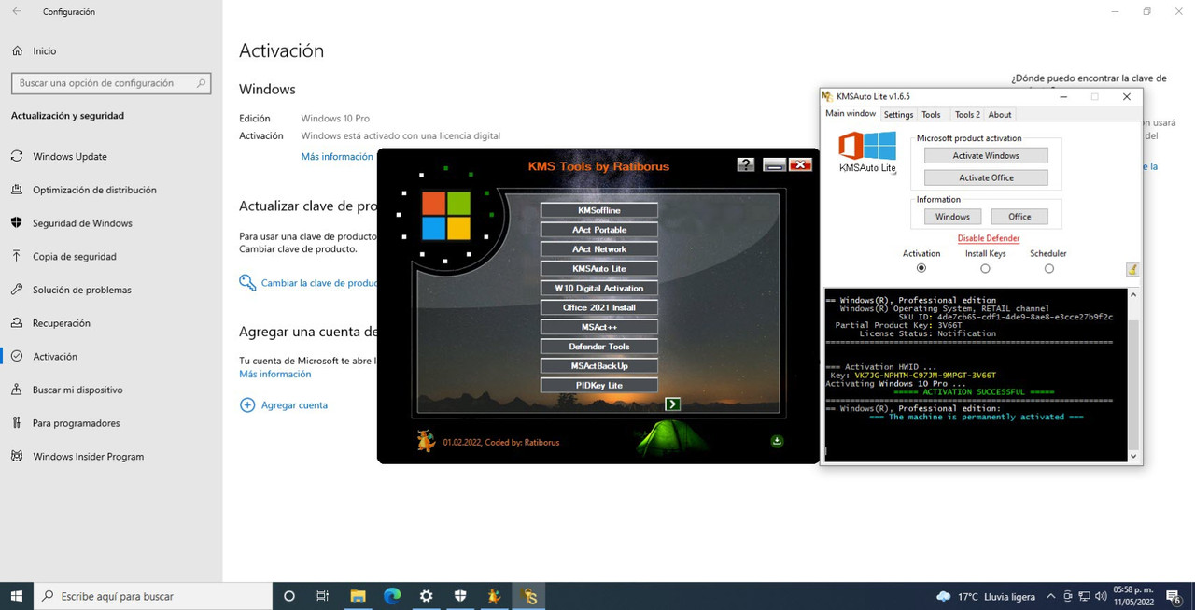Open Task View on the taskbar
This screenshot has width=1195, height=610.
tap(323, 596)
